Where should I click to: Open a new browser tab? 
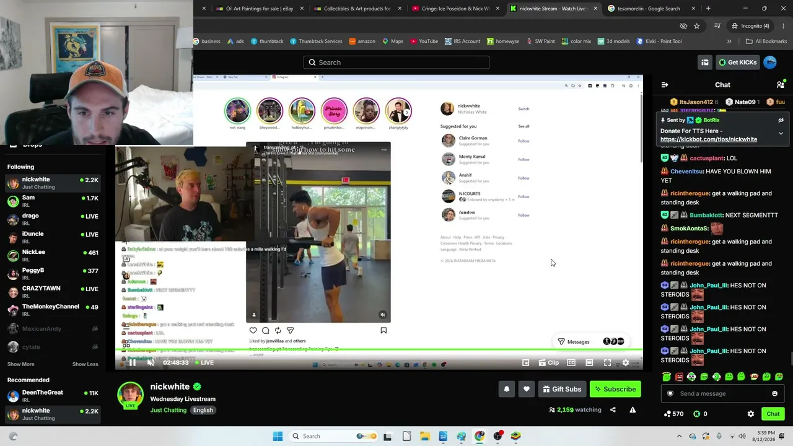point(708,9)
